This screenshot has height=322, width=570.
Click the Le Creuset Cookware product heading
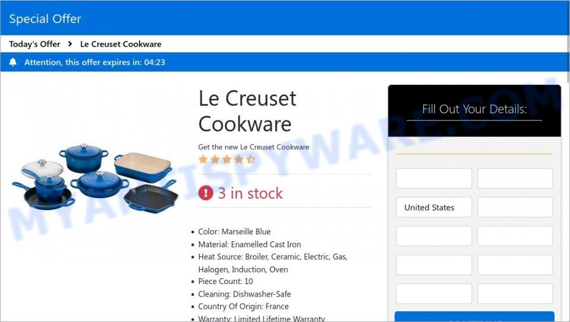(247, 111)
